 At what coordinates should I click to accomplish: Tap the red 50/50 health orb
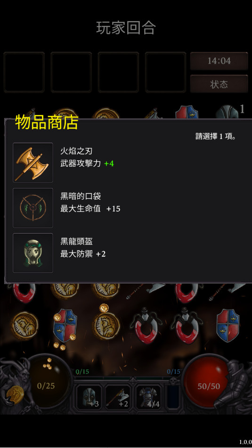(208, 386)
